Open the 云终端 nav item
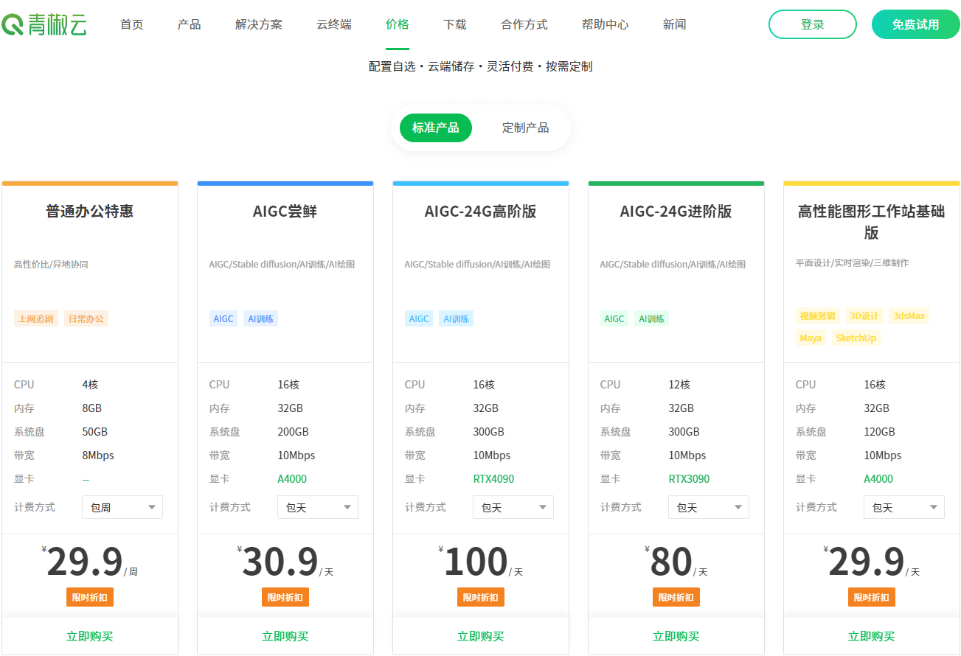 click(x=334, y=24)
